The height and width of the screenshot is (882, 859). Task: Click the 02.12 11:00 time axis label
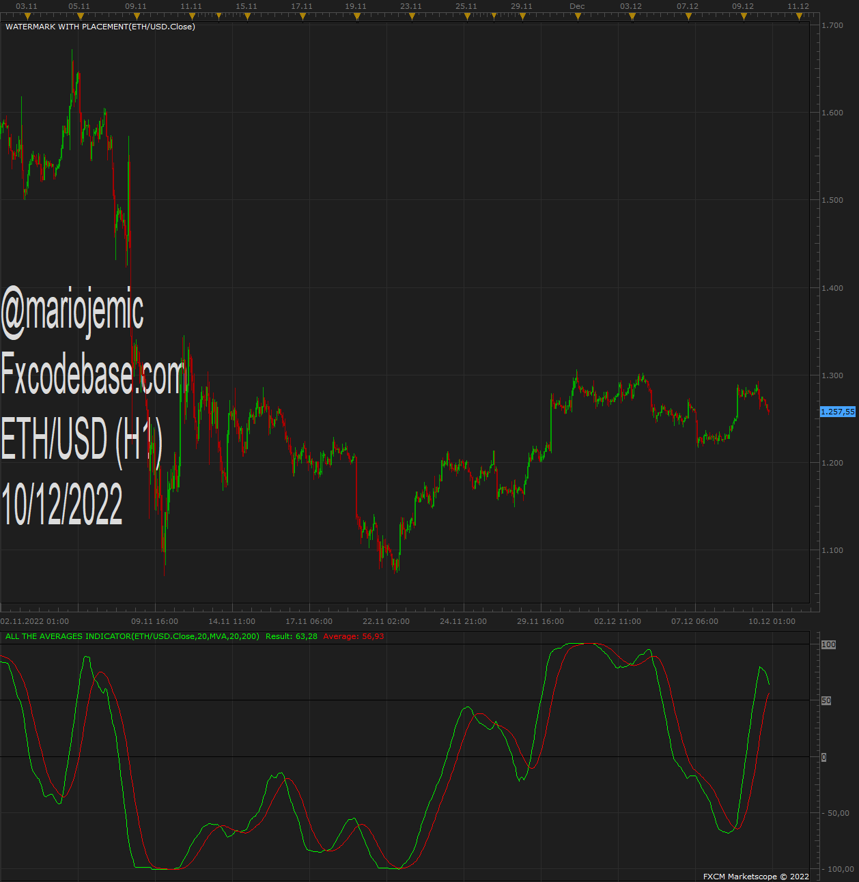618,621
